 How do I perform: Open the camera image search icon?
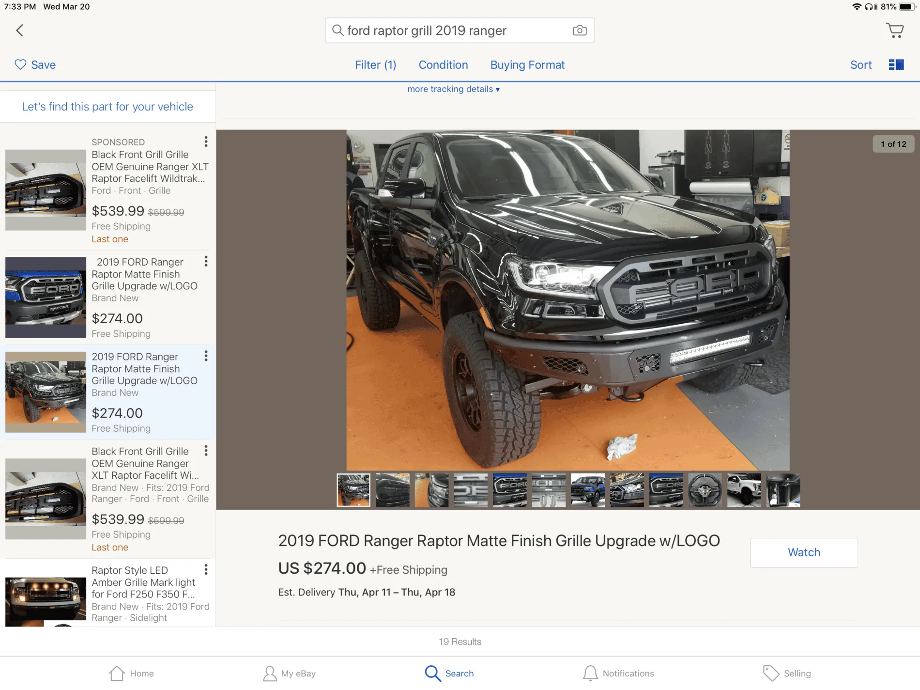pos(580,31)
